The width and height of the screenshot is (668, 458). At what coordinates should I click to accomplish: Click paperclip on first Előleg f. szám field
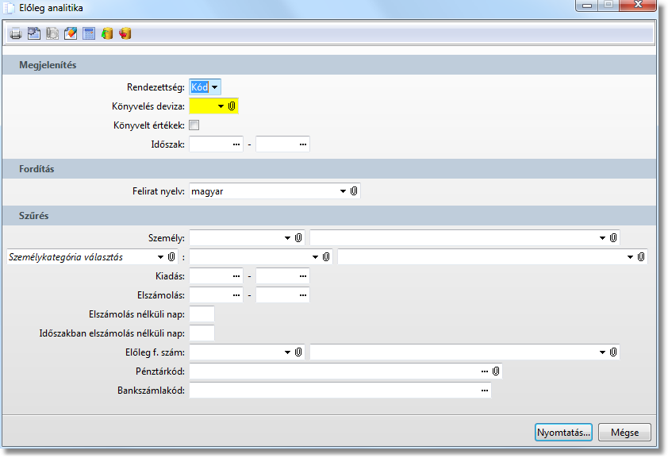298,352
